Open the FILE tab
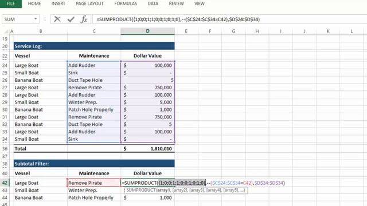367x206 pixels. pos(11,4)
